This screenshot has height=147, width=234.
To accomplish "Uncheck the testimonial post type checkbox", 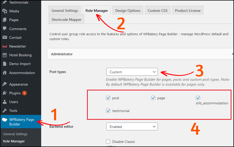I will click(x=108, y=111).
